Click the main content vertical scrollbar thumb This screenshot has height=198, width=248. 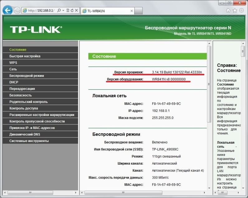tap(209, 84)
